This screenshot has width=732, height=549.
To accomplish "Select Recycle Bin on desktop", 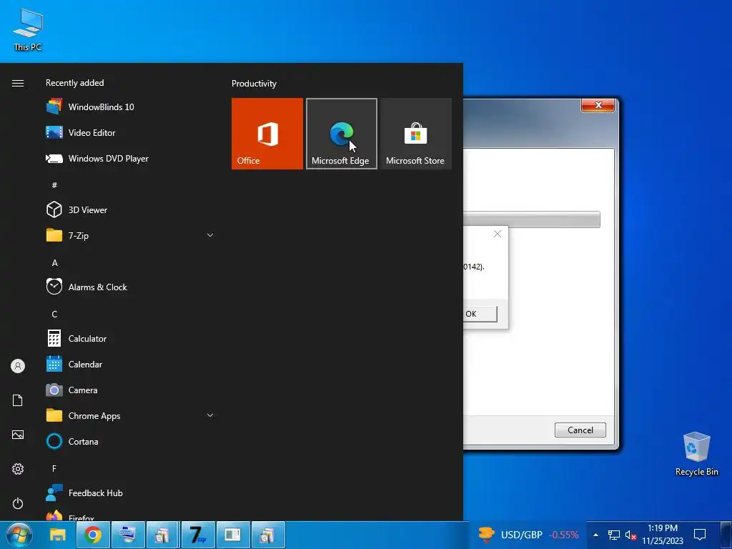I will pos(696,454).
